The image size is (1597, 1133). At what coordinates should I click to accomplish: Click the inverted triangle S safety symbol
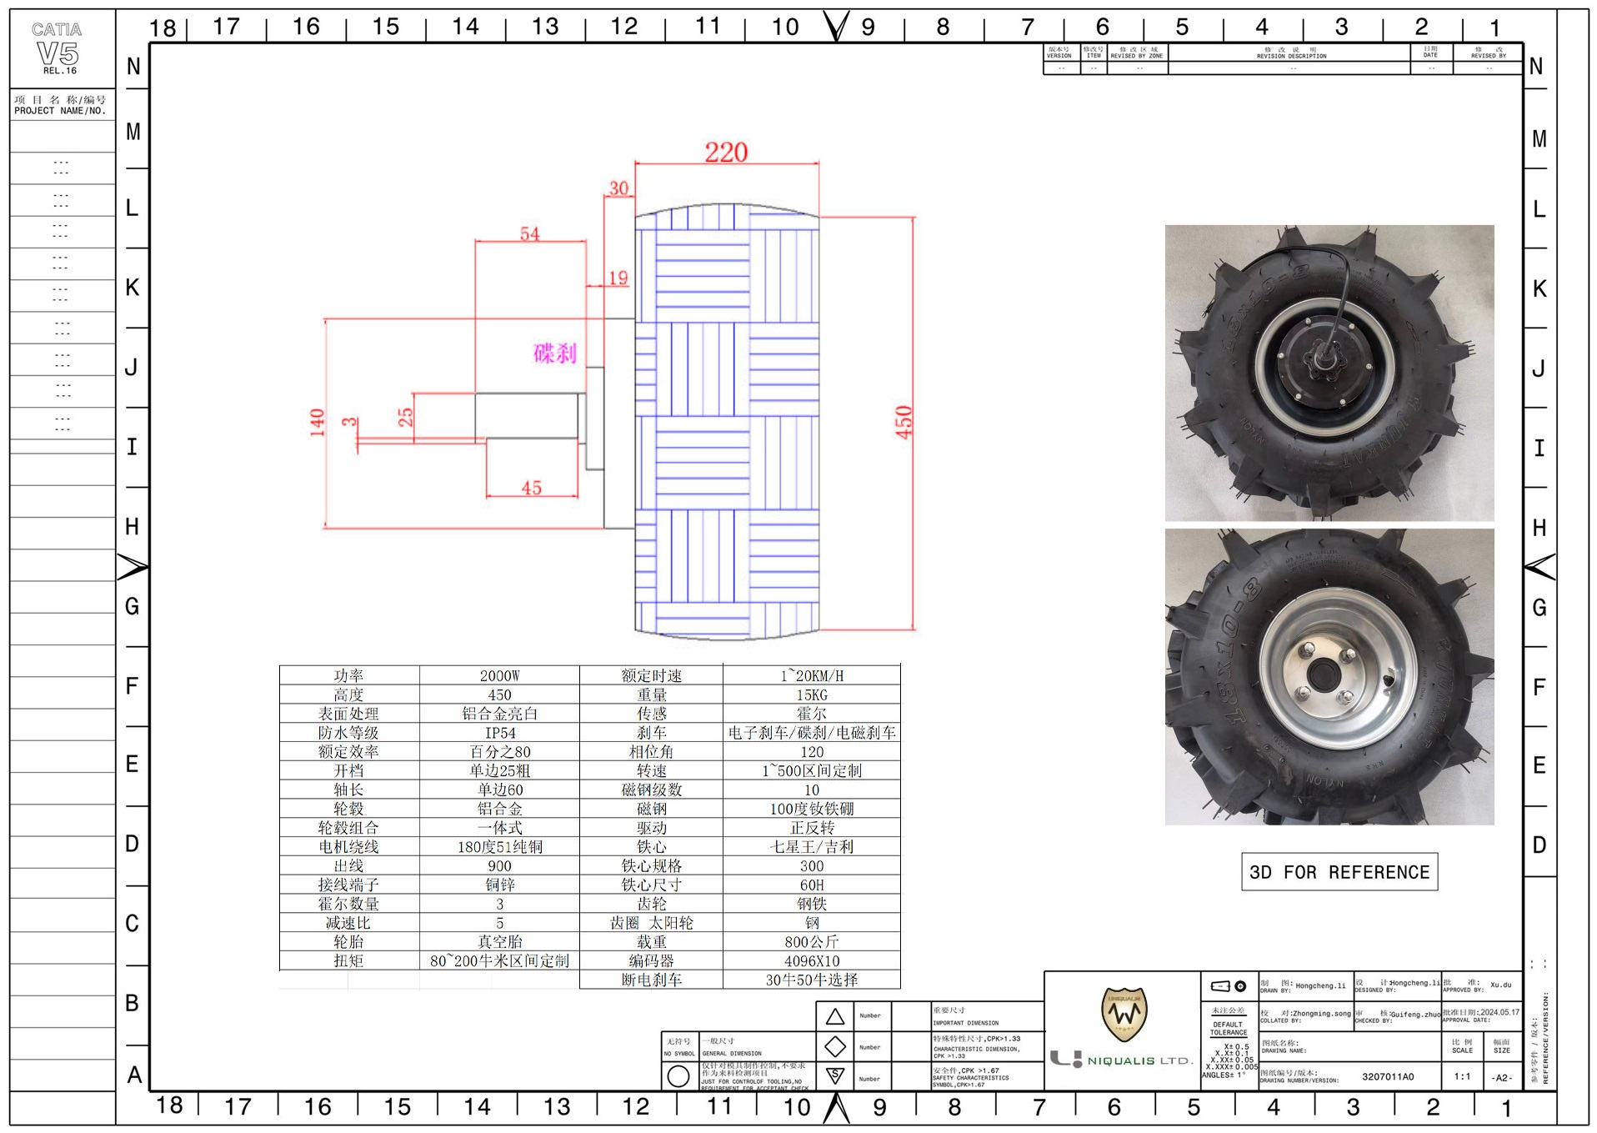pyautogui.click(x=834, y=1076)
